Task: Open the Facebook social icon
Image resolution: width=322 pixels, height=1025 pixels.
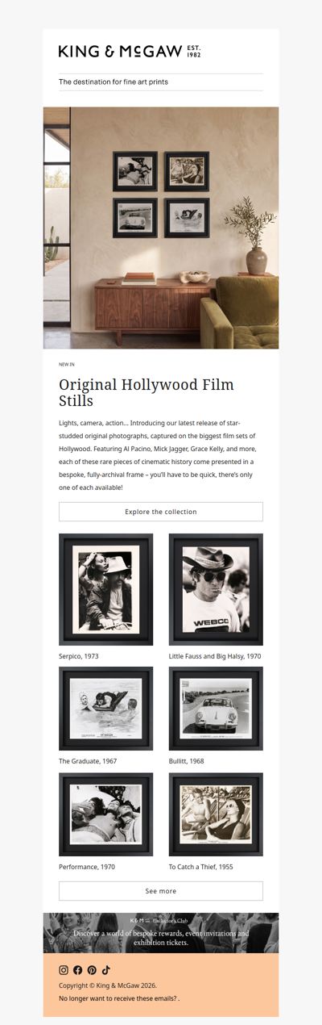Action: pos(78,970)
